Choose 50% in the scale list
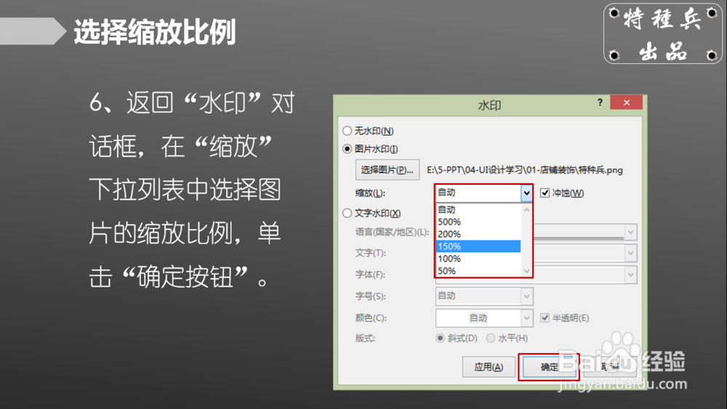 (x=478, y=271)
